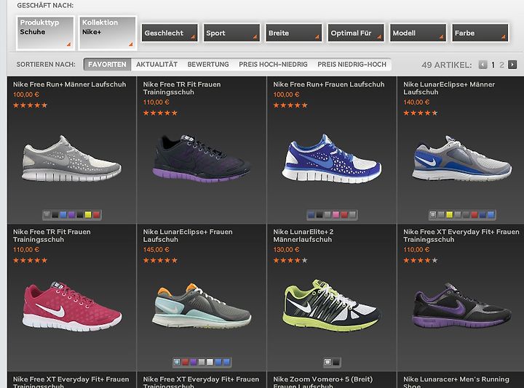Viewport: 524px width, 388px height.
Task: Pick the red swatch for Free Run+ Frauen
Action: (344, 215)
